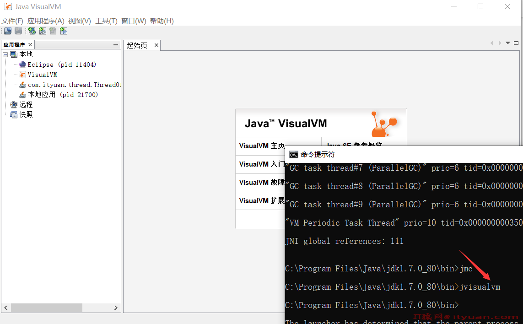Screen dimensions: 523x324
Task: Click the 快照 snapshots icon
Action: pos(14,115)
